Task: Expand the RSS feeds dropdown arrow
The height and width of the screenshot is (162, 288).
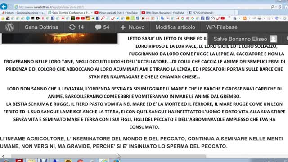Action: click(x=249, y=18)
